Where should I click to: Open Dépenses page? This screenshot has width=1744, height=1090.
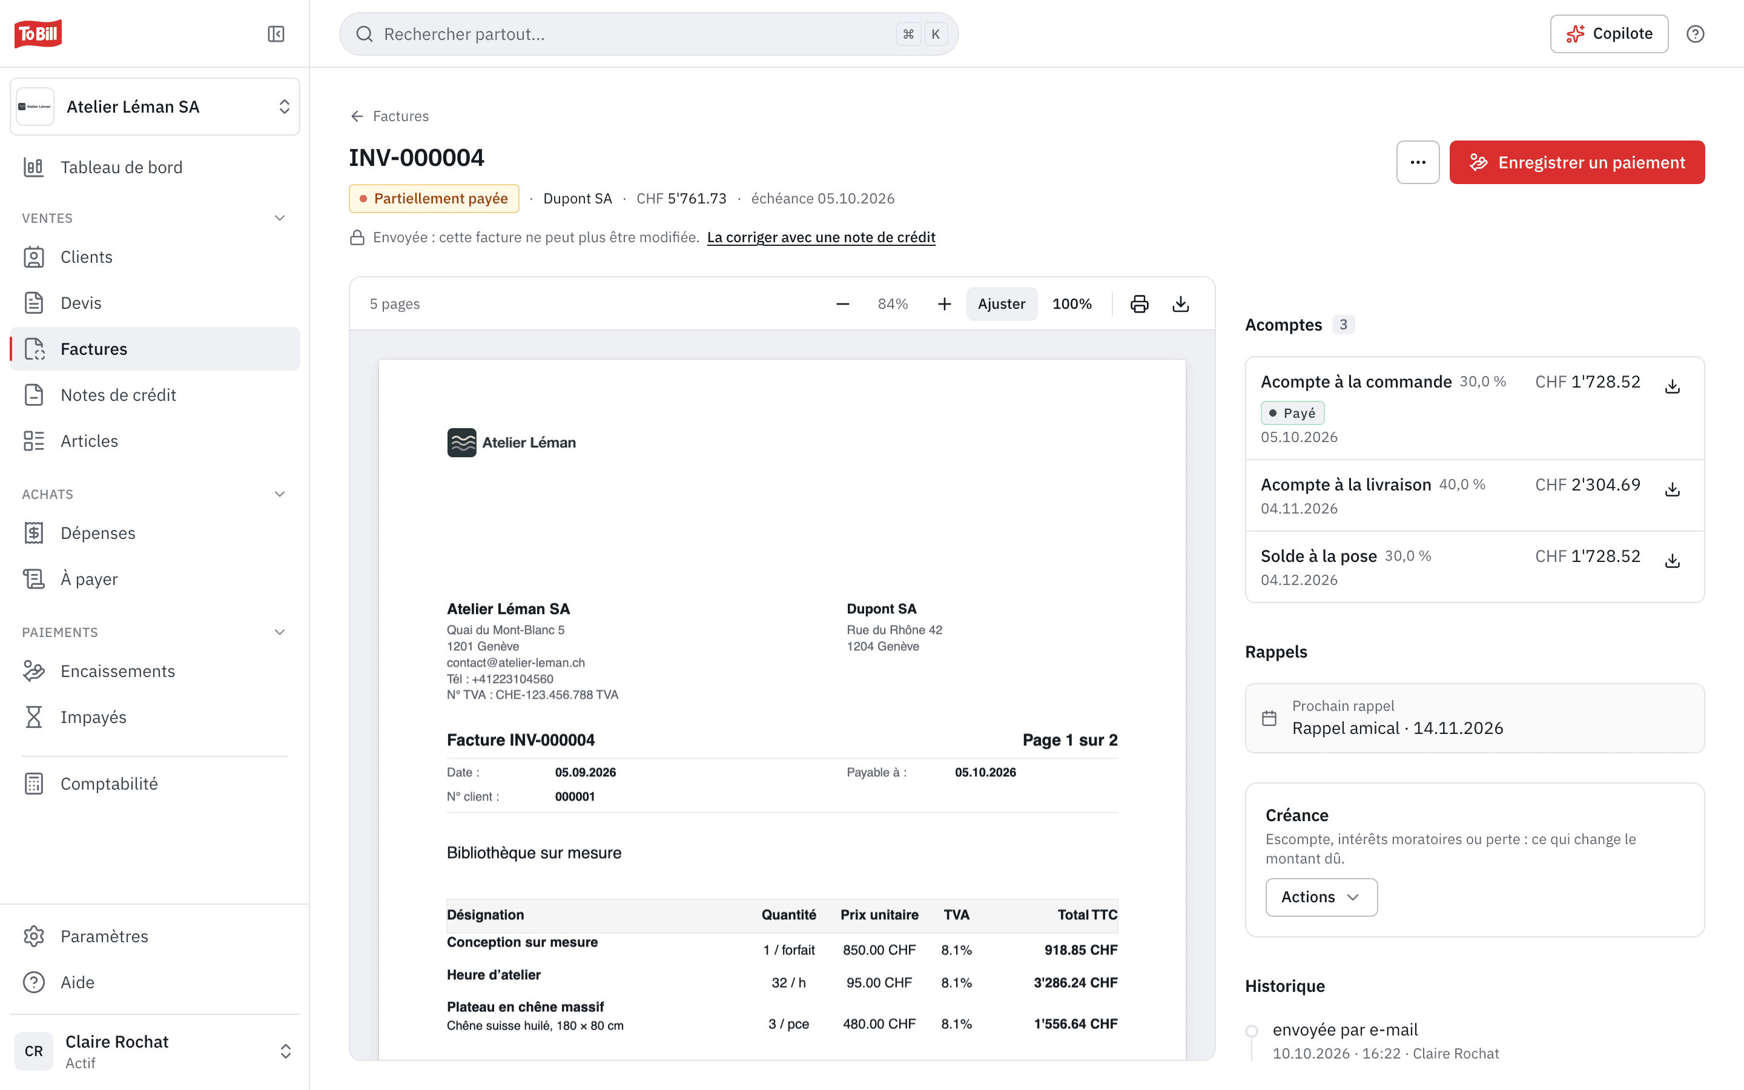pyautogui.click(x=155, y=533)
